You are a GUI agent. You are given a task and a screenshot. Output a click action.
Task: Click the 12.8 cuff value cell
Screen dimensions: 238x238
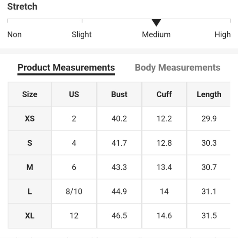click(164, 143)
